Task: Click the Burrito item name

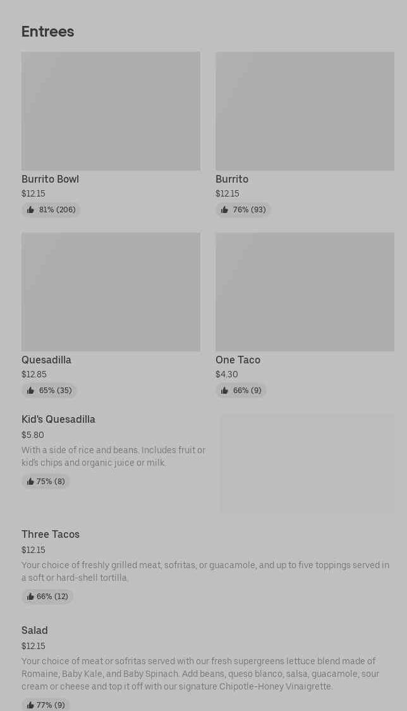Action: tap(232, 179)
